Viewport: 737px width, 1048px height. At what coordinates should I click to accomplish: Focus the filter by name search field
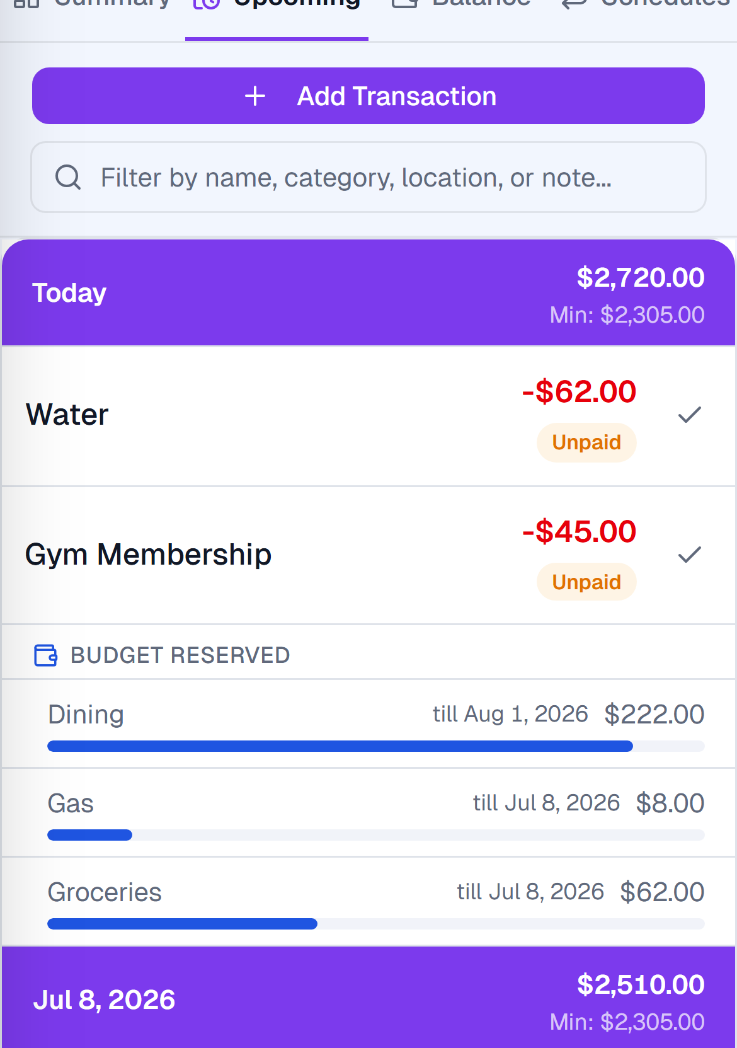(x=368, y=177)
